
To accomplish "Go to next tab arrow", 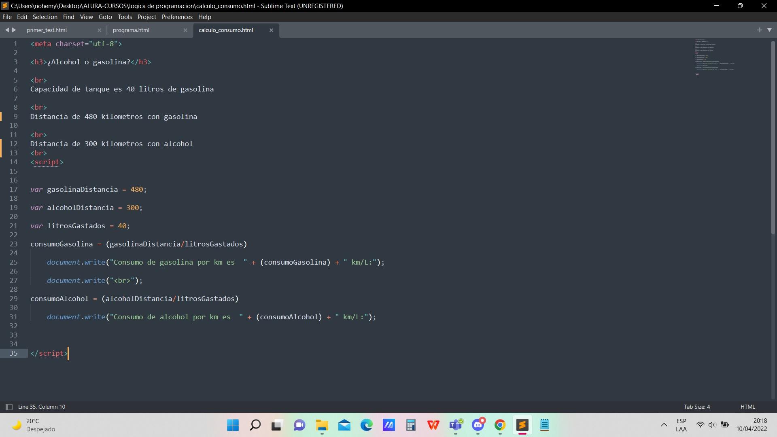I will click(x=14, y=30).
